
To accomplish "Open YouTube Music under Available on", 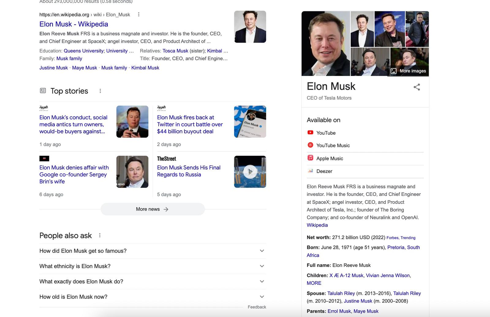I will click(x=333, y=146).
